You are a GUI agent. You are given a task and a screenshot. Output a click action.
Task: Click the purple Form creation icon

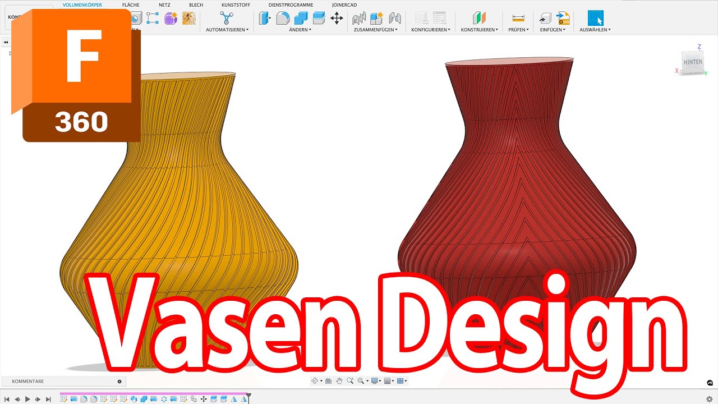(171, 18)
